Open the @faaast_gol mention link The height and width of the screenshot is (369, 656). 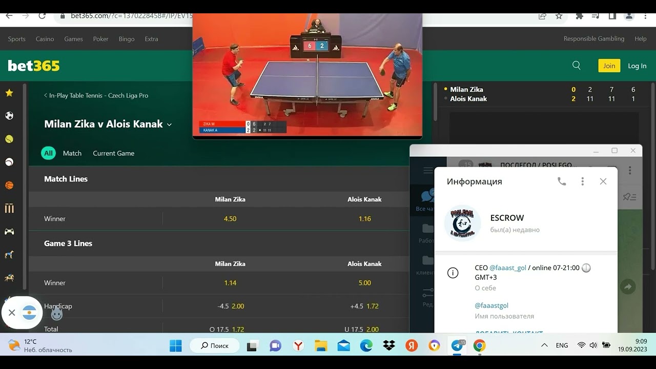coord(508,268)
